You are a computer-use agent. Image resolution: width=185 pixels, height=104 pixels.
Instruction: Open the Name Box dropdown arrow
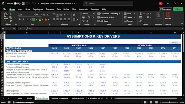pyautogui.click(x=14, y=29)
